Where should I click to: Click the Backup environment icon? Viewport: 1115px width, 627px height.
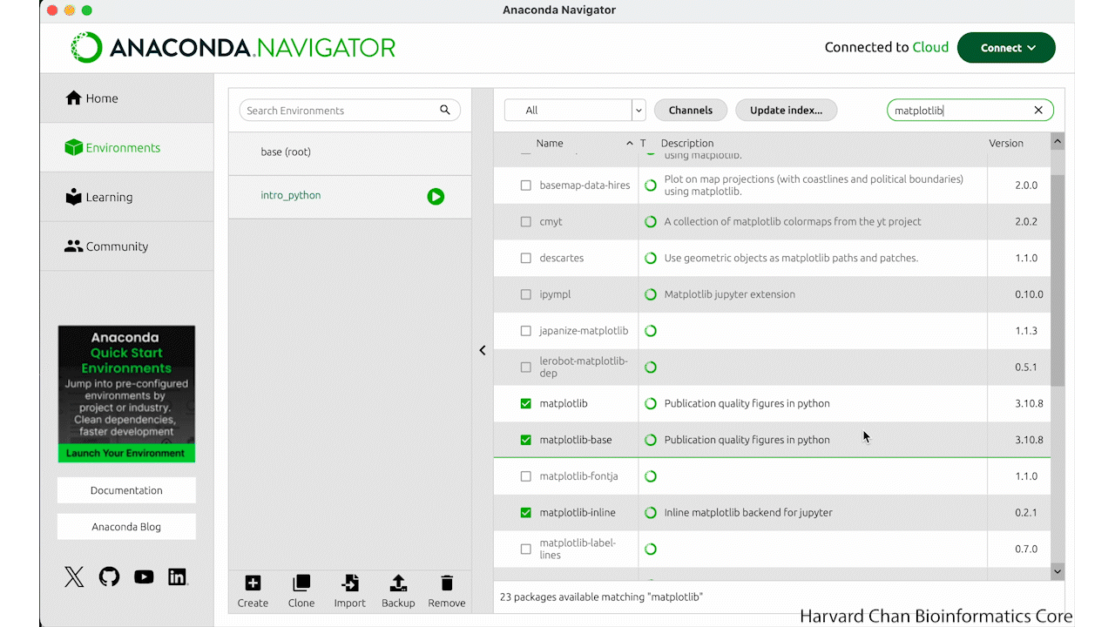pyautogui.click(x=398, y=583)
